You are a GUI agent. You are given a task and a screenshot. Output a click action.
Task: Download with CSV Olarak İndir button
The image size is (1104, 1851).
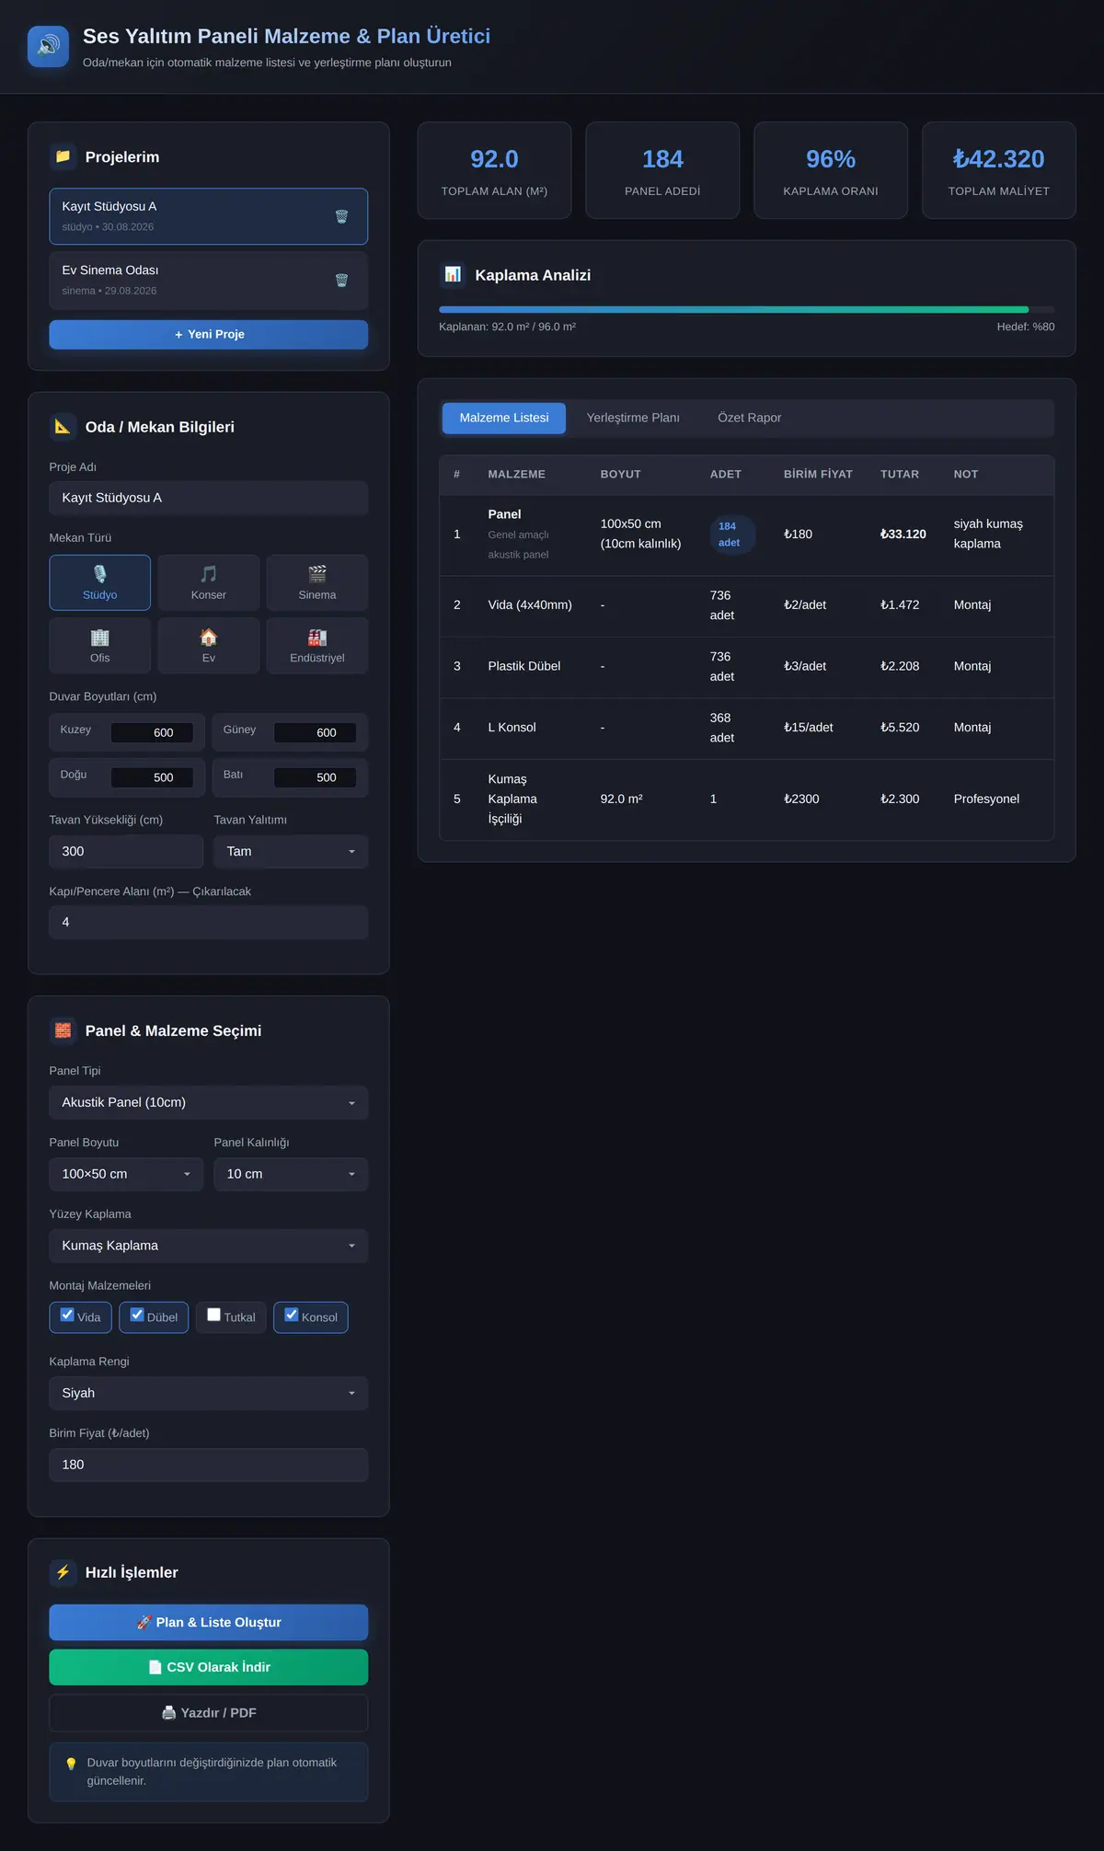tap(209, 1667)
